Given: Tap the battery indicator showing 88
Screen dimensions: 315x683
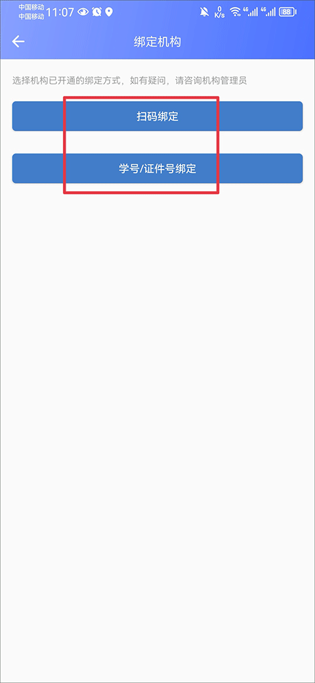Looking at the screenshot, I should pyautogui.click(x=286, y=12).
